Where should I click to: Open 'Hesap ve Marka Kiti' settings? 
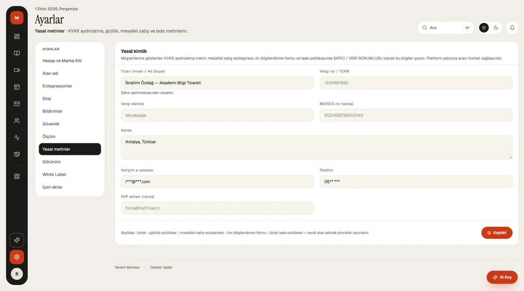(70, 61)
